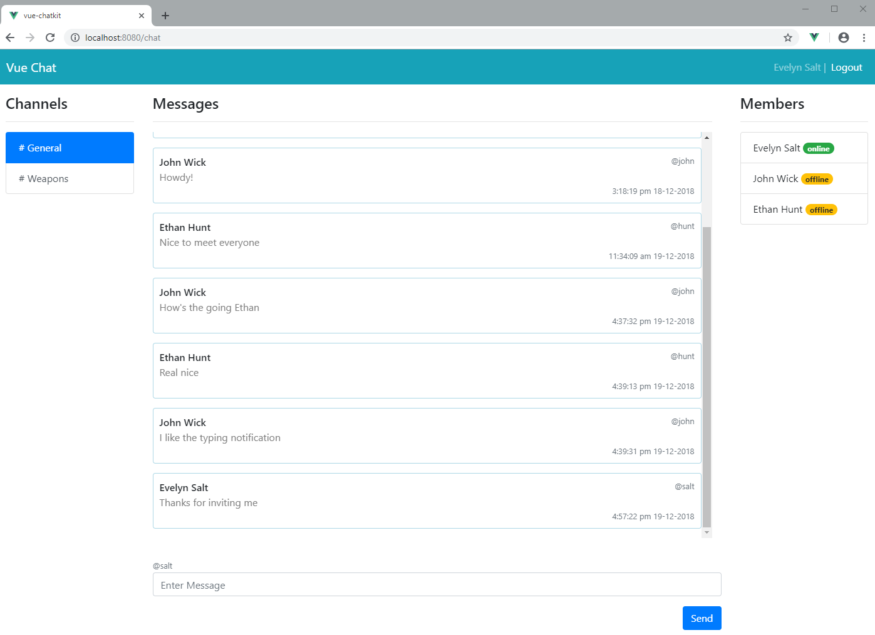Click the messages scrollbar thumb

point(707,377)
